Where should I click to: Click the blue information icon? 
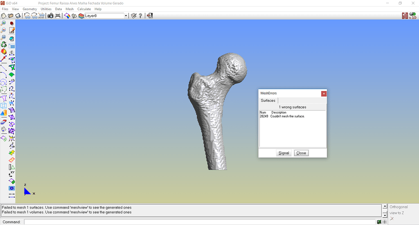point(12,188)
